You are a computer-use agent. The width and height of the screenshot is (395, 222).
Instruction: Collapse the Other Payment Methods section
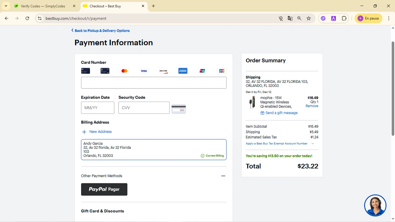pos(223,176)
